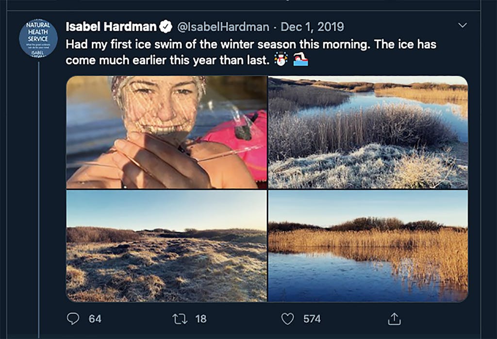The image size is (497, 339).
Task: Open photo of woman holding ice sheet
Action: [x=166, y=132]
